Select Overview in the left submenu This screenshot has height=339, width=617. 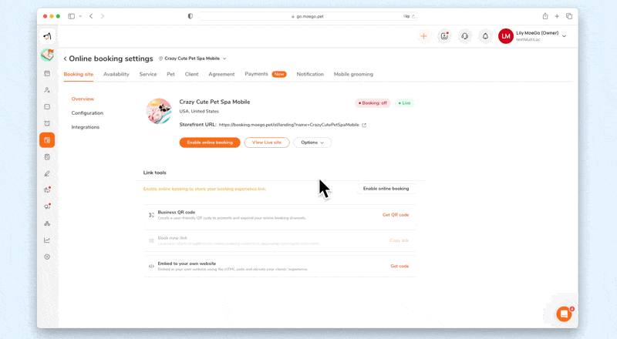click(x=83, y=99)
